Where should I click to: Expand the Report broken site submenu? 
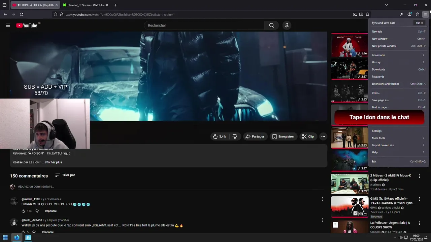click(398, 145)
